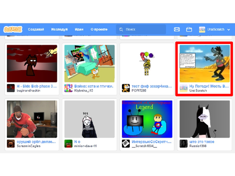This screenshot has height=176, width=235.
Task: Click __Scratch1834__'s black-white avatar icon
Action: [x=126, y=144]
